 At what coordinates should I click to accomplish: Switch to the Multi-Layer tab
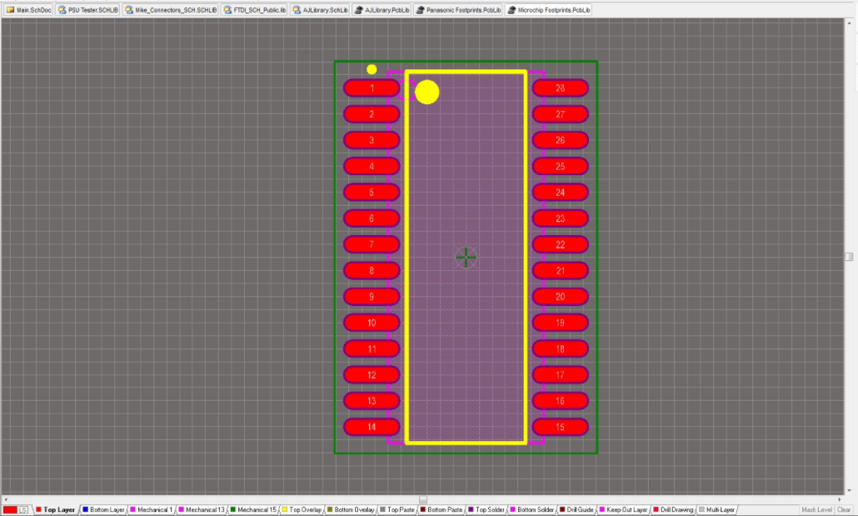pyautogui.click(x=716, y=509)
